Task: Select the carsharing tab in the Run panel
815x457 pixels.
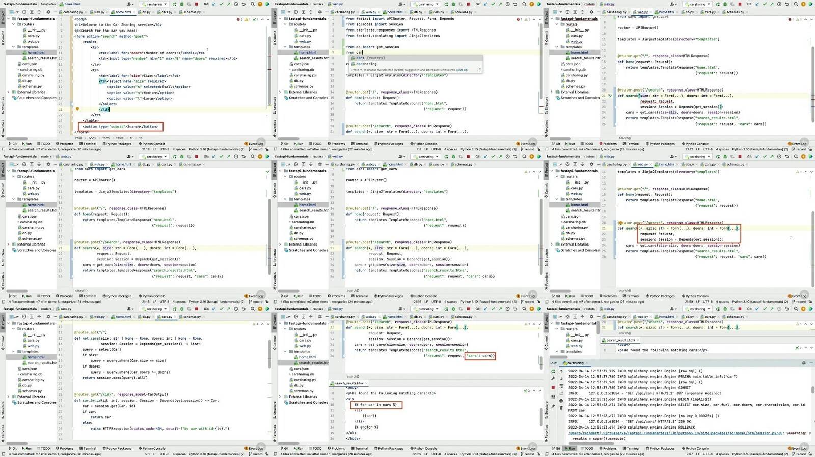Action: (x=575, y=363)
